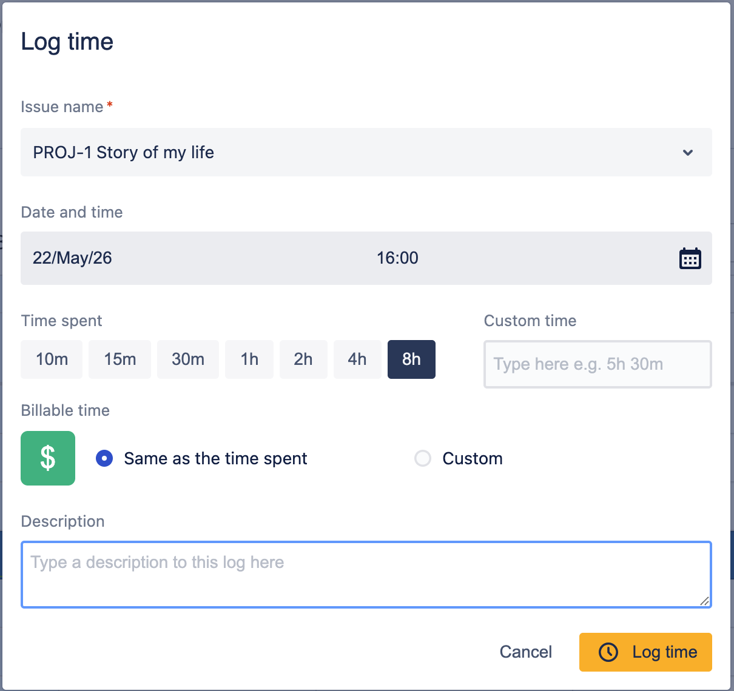The width and height of the screenshot is (734, 691).
Task: Click the 22/May/26 date value
Action: coord(72,258)
